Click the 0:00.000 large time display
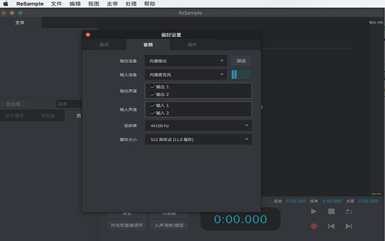Image resolution: width=385 pixels, height=241 pixels. tap(240, 219)
